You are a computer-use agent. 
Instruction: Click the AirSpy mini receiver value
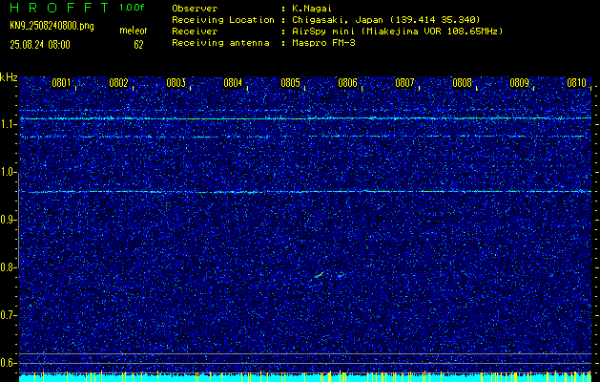click(397, 32)
